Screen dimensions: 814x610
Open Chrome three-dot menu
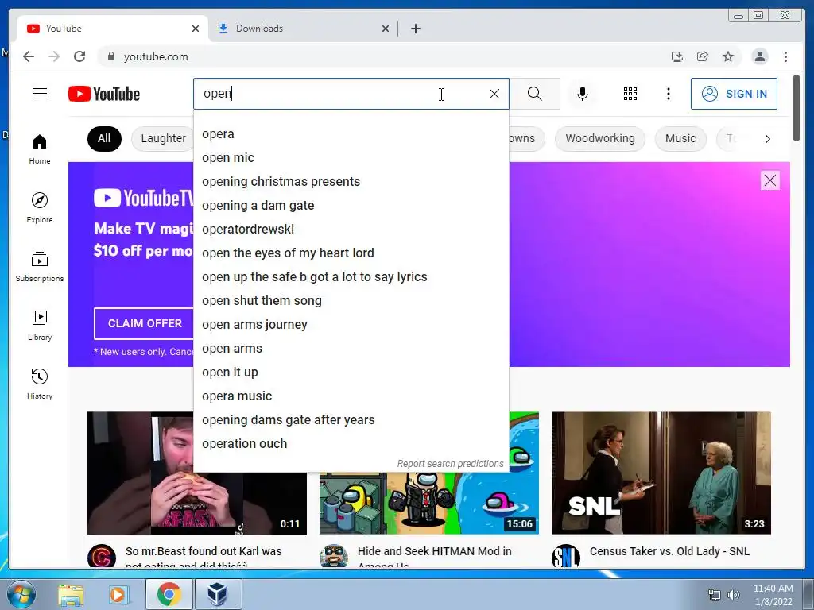(x=785, y=56)
